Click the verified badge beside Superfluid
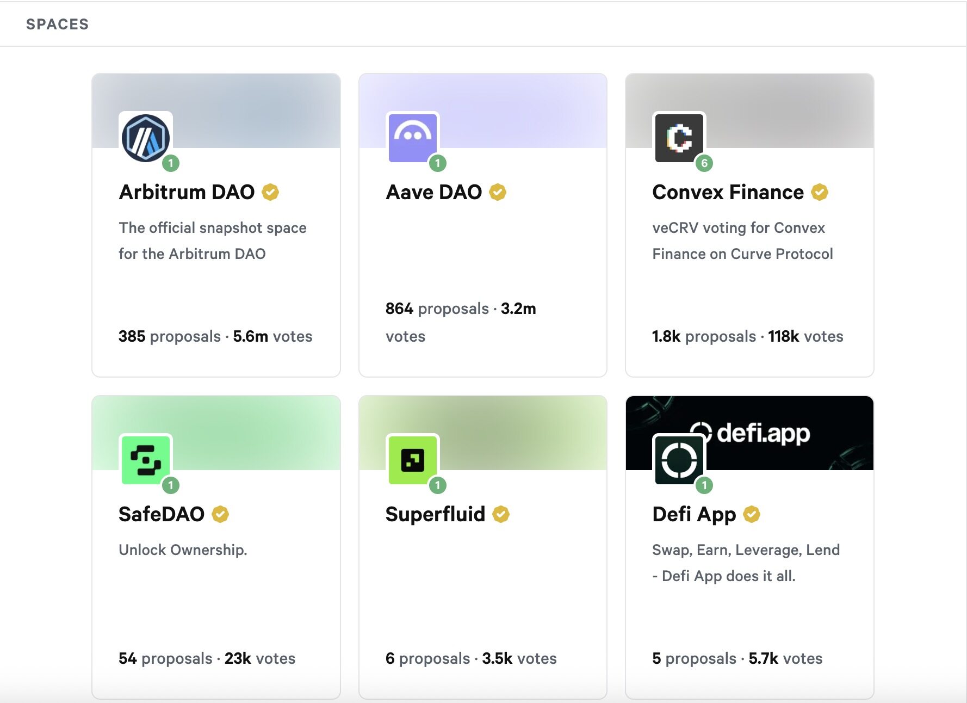This screenshot has height=703, width=967. 501,514
